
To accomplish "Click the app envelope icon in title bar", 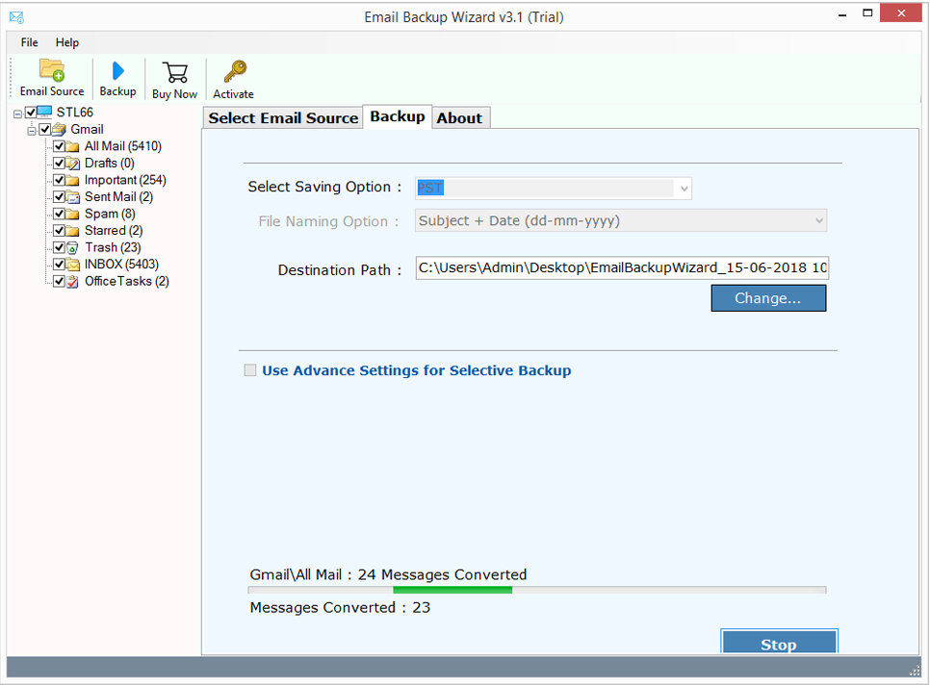I will (x=16, y=17).
